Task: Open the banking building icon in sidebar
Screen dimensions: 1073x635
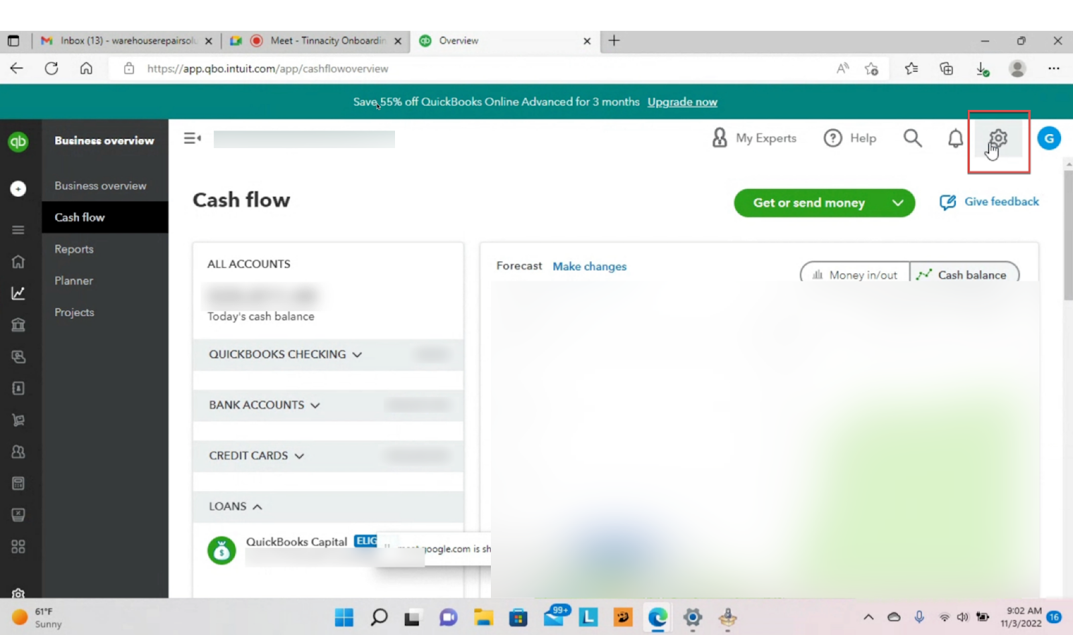Action: (x=18, y=325)
